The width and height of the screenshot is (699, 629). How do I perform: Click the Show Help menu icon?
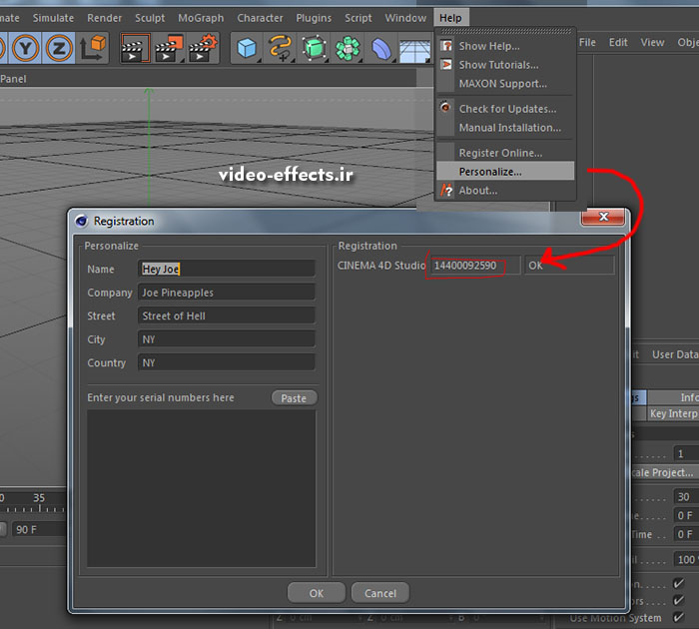446,46
